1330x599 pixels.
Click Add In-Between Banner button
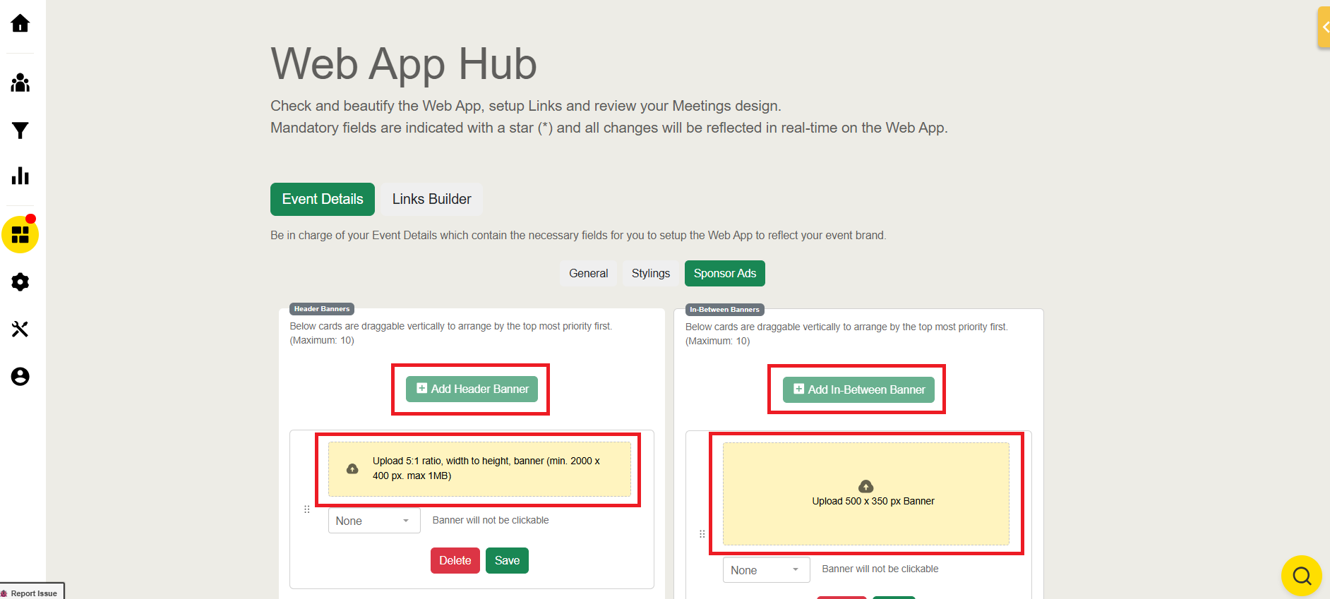click(x=858, y=389)
